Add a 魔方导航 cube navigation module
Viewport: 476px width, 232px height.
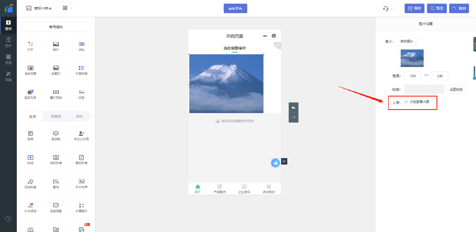[x=56, y=94]
